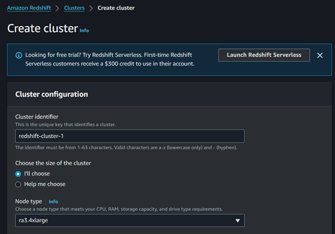Click the Node type dropdown arrow
Screen dimensions: 335x234
238,221
